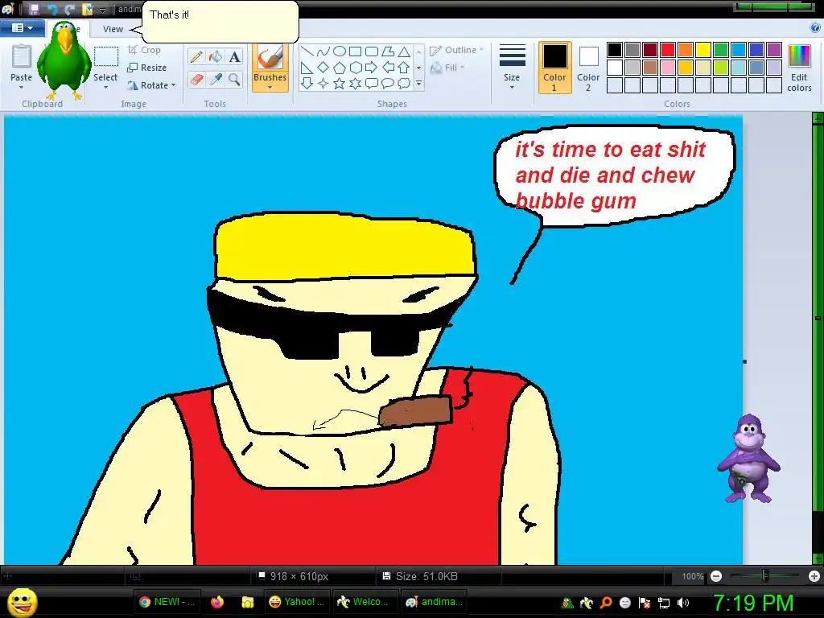Choose the Diamond shape
The image size is (824, 618).
[323, 68]
